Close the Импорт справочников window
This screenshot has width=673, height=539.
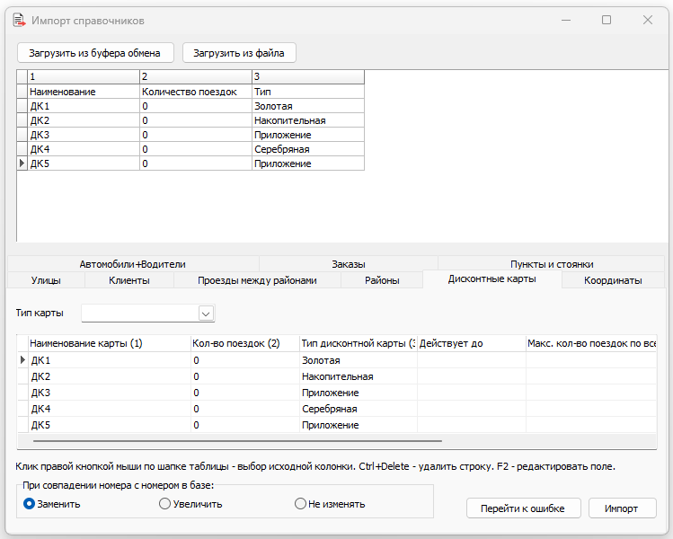647,20
